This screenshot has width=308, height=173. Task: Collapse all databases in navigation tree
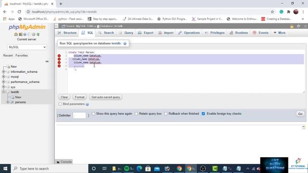click(x=47, y=62)
